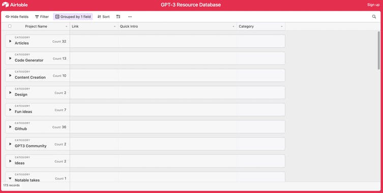The width and height of the screenshot is (383, 193).
Task: Click the row height icon
Action: coord(118,17)
